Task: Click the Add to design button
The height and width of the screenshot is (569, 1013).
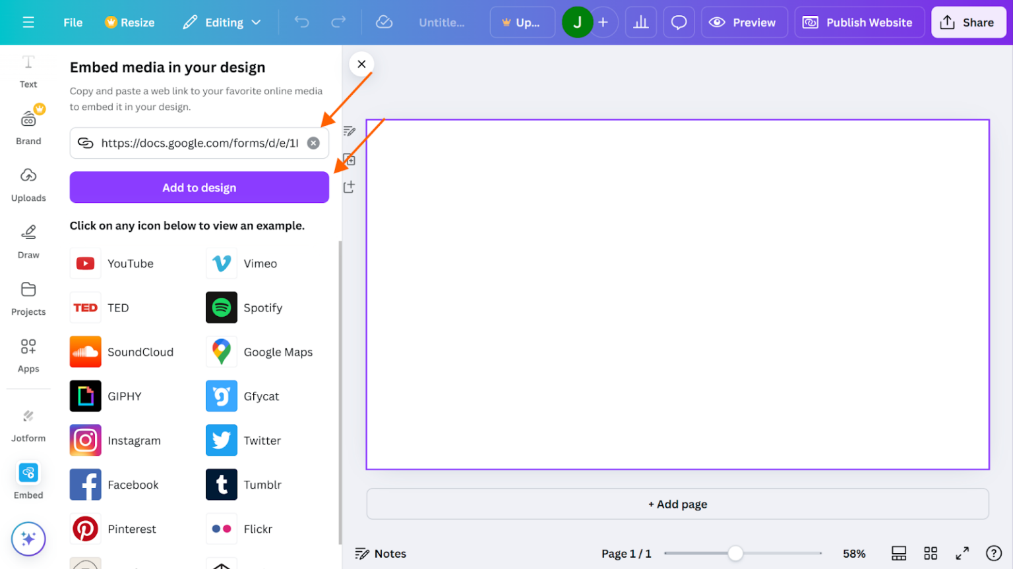Action: click(x=199, y=187)
